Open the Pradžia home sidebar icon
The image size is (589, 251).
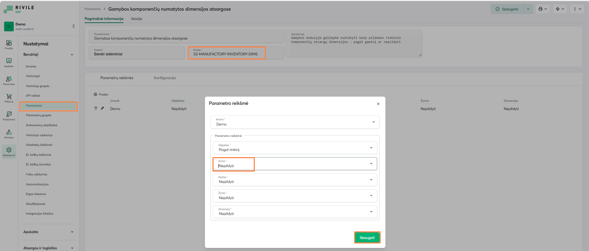click(x=9, y=44)
